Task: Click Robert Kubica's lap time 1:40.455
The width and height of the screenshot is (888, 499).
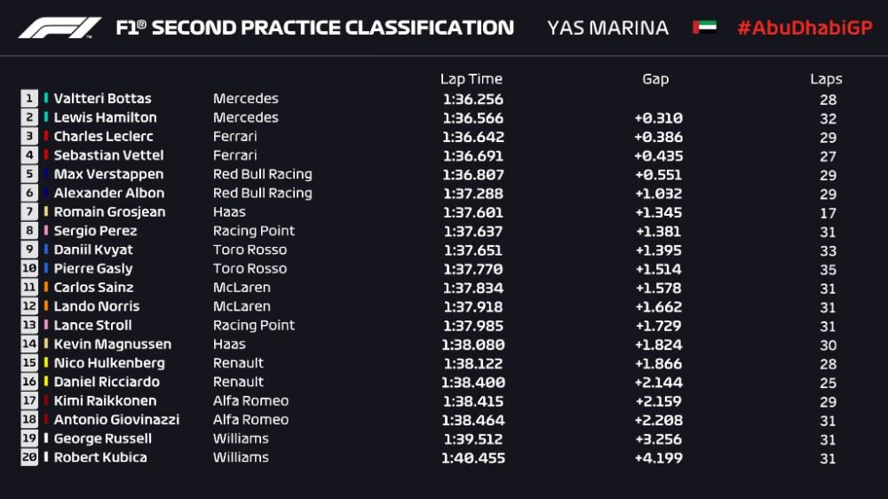Action: click(x=472, y=457)
